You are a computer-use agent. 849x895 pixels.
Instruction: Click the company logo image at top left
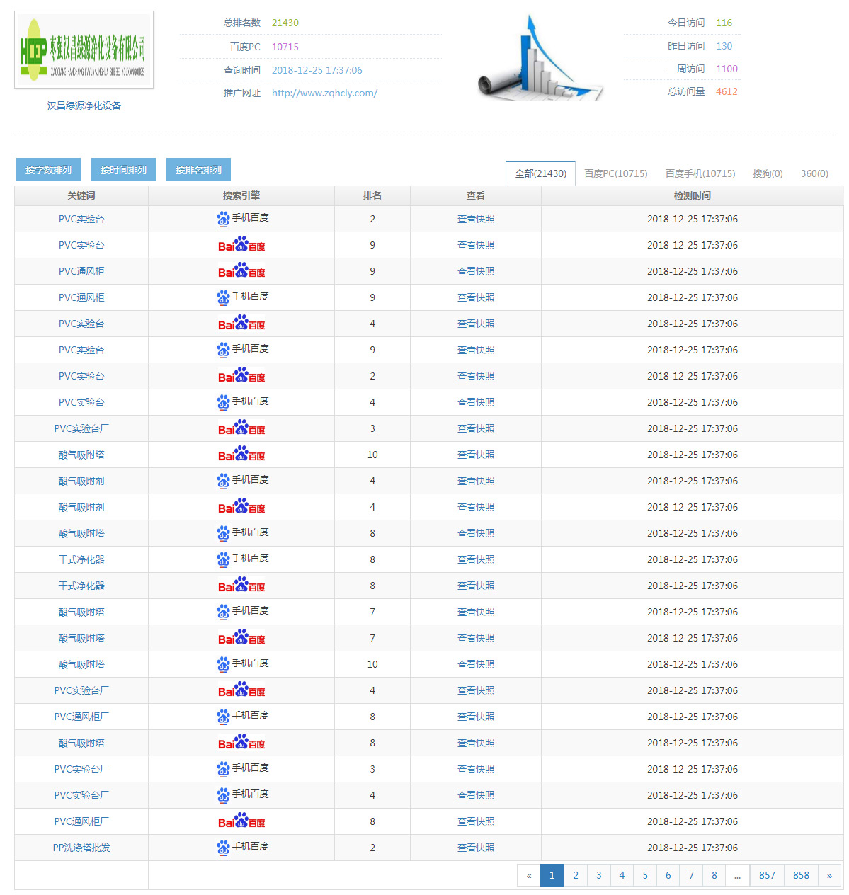tap(84, 50)
